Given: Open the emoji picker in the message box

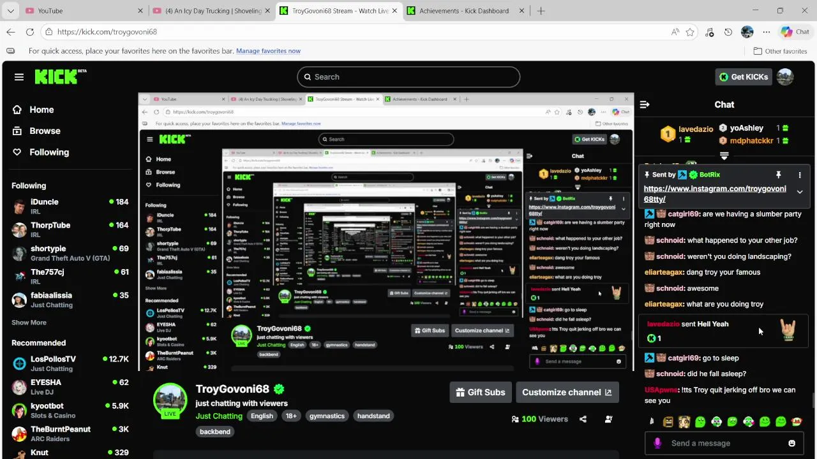Looking at the screenshot, I should pos(792,443).
